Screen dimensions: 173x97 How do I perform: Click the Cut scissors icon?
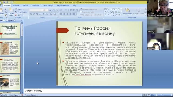click(x=5, y=9)
